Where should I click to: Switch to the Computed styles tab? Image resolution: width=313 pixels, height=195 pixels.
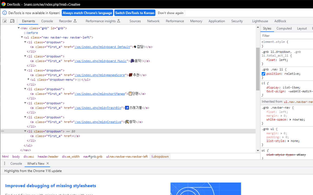pos(284,28)
